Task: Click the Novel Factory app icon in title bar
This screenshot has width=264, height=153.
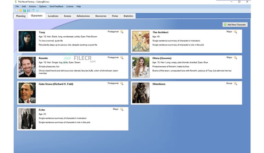Action: coord(16,2)
